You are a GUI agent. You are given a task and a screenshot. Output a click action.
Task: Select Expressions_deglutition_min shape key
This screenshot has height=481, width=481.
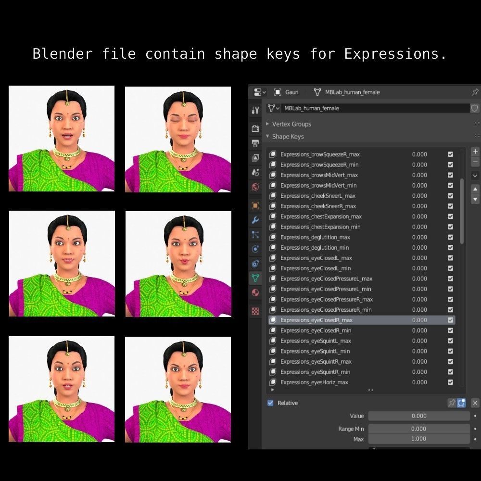[x=362, y=248]
